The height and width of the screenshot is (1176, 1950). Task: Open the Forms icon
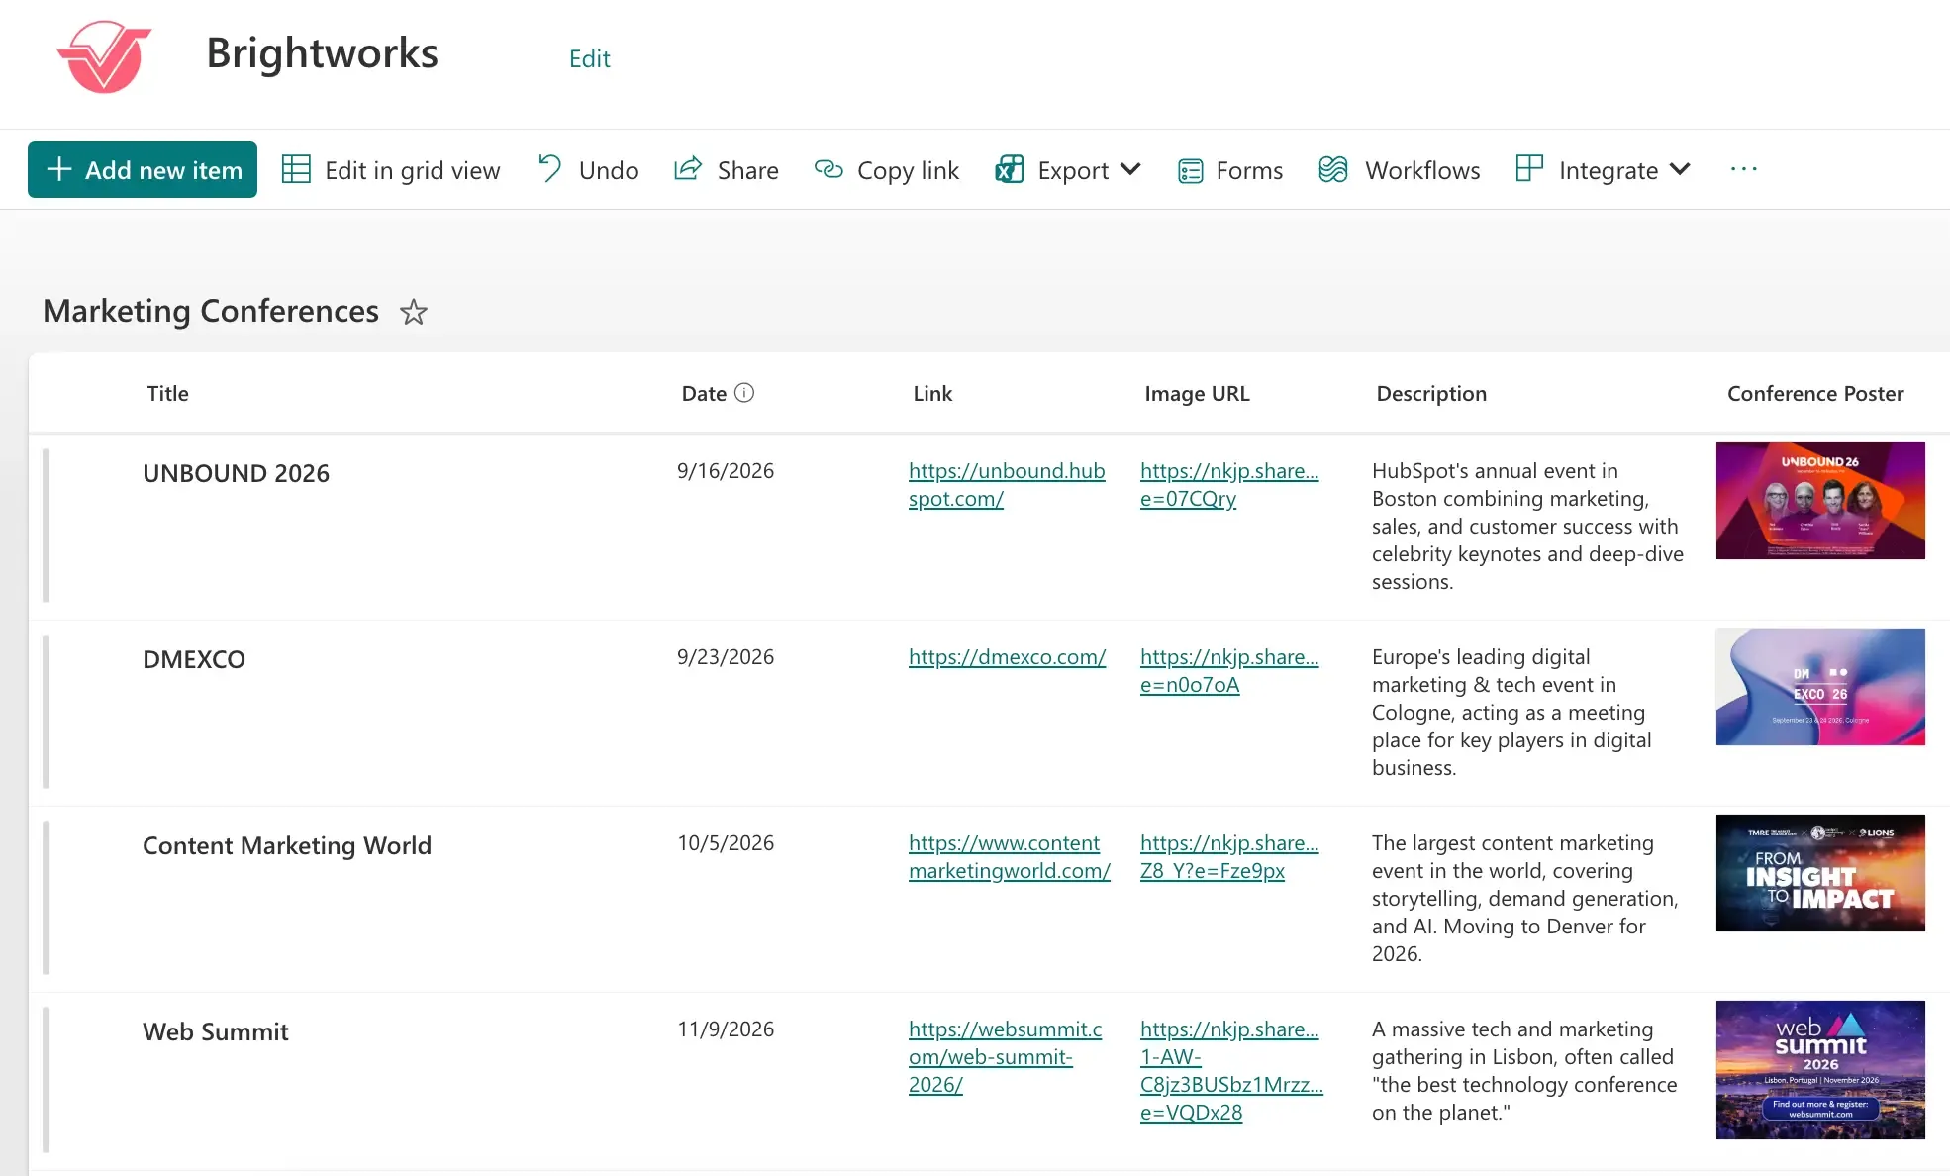click(1190, 170)
